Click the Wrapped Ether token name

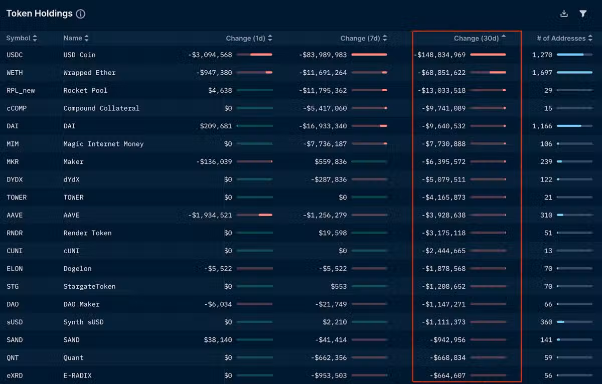pyautogui.click(x=89, y=73)
